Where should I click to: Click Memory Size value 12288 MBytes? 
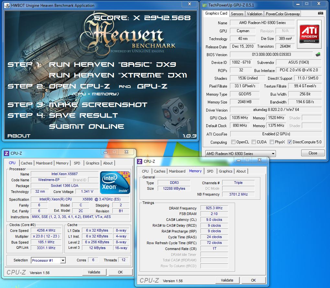pyautogui.click(x=174, y=188)
